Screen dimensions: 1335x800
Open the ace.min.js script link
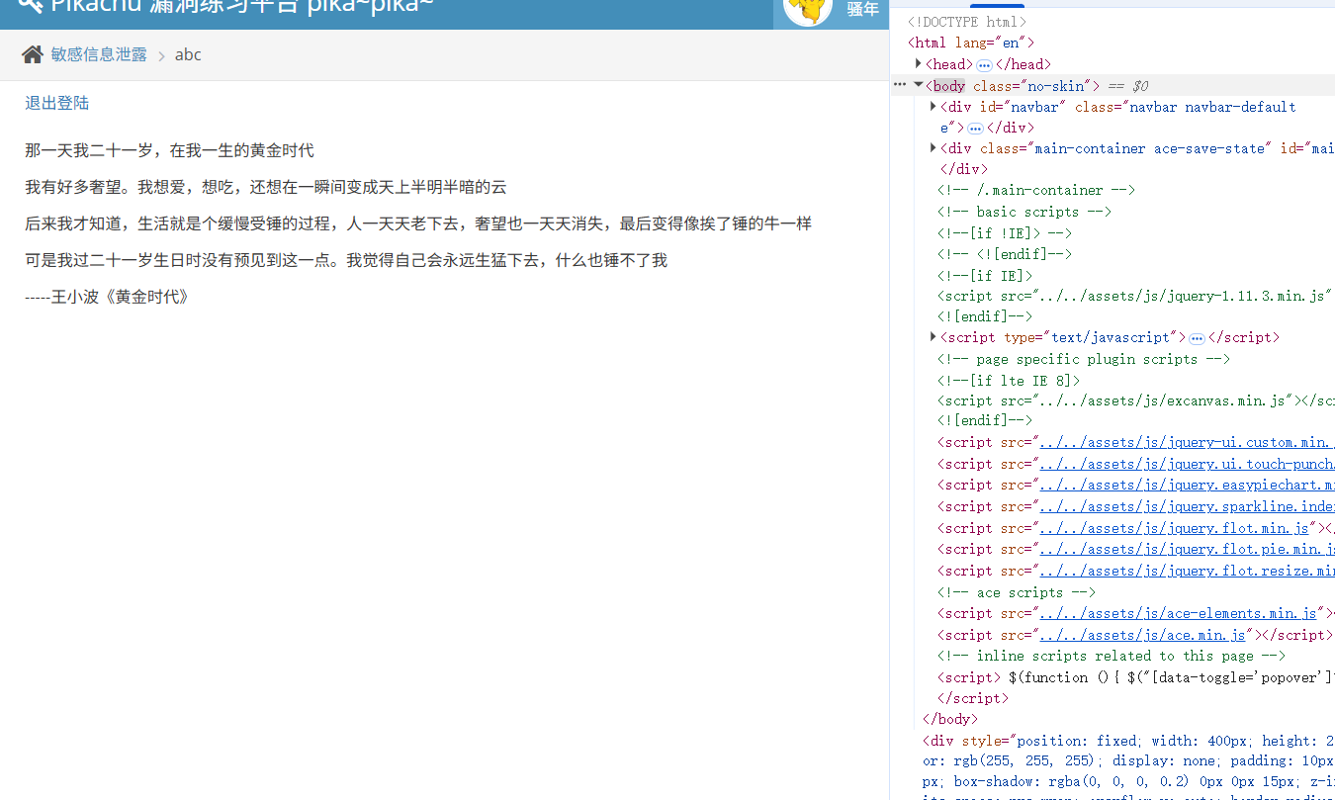point(1143,635)
